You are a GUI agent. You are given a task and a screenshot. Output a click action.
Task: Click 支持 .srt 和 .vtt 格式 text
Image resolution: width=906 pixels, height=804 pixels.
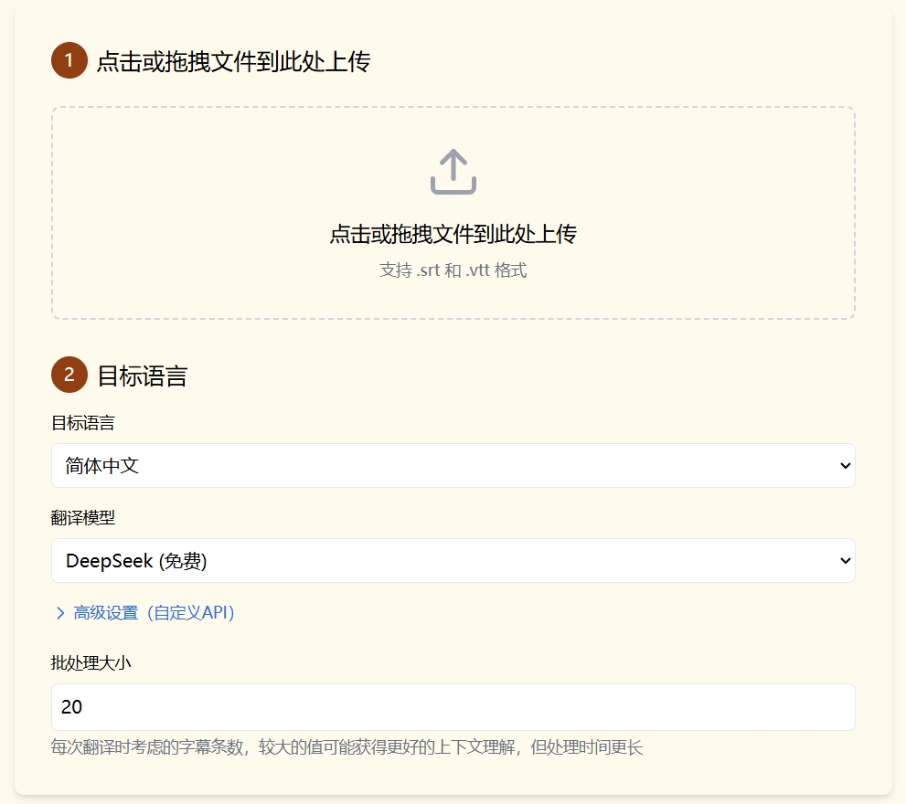click(x=453, y=270)
